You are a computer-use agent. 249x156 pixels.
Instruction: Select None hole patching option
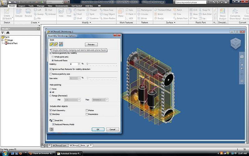point(50,89)
